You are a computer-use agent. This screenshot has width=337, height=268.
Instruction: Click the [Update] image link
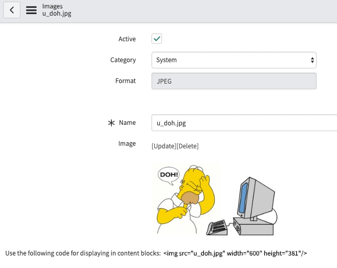tap(164, 146)
